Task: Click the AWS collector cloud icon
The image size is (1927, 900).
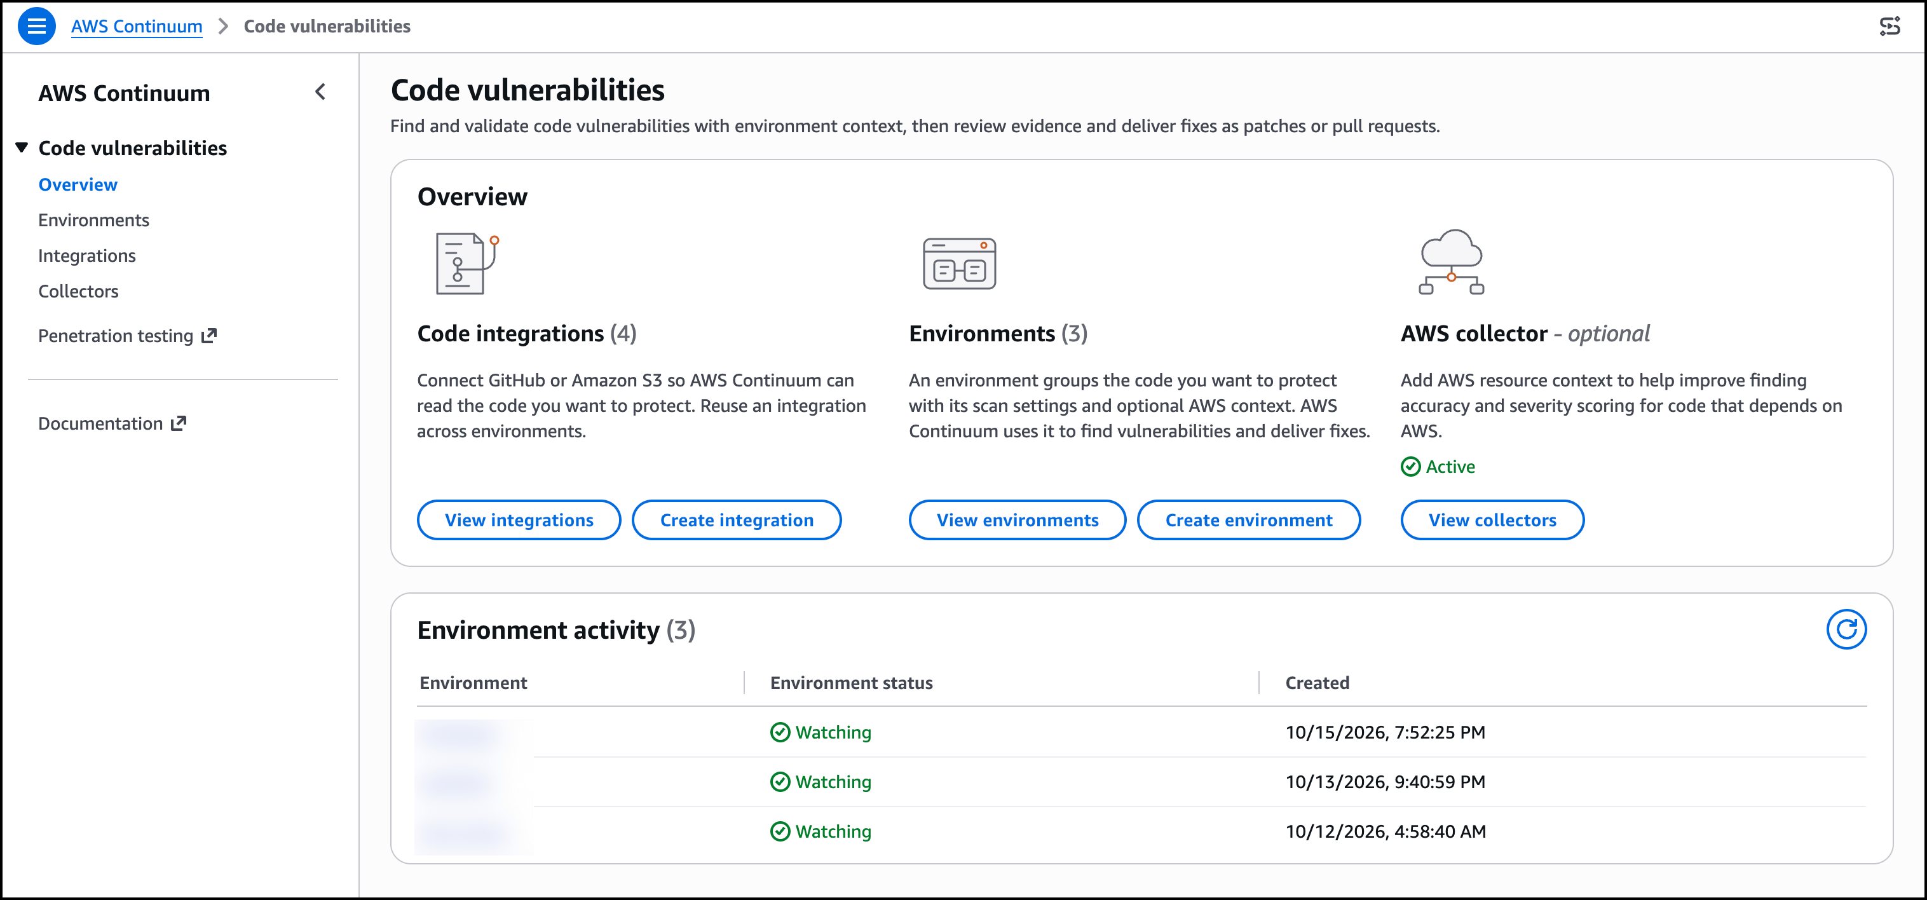Action: click(x=1451, y=262)
